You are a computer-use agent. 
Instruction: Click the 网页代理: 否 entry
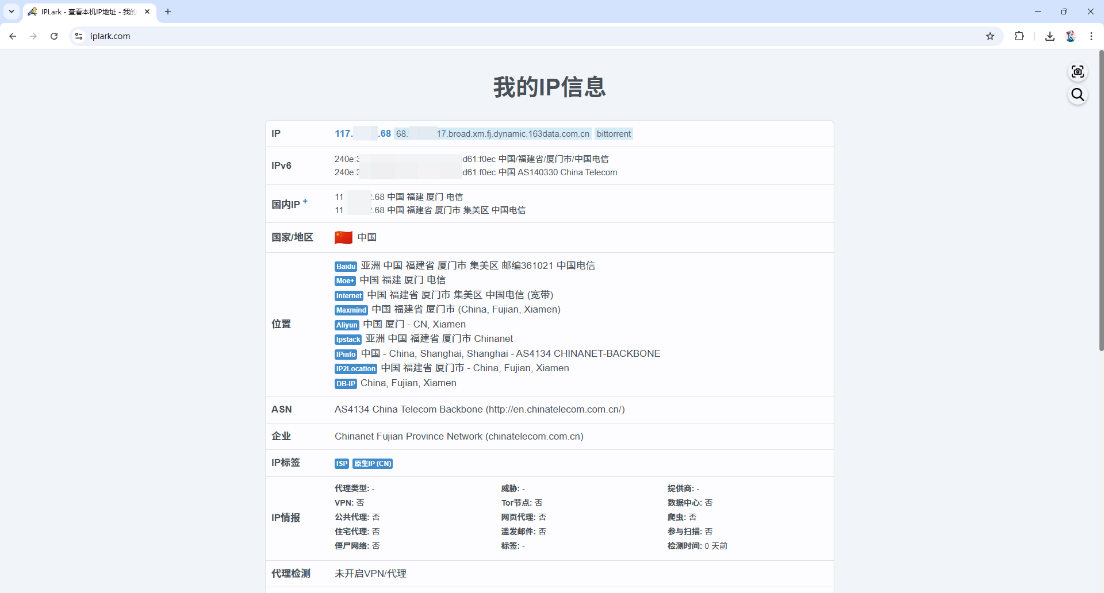coord(523,517)
